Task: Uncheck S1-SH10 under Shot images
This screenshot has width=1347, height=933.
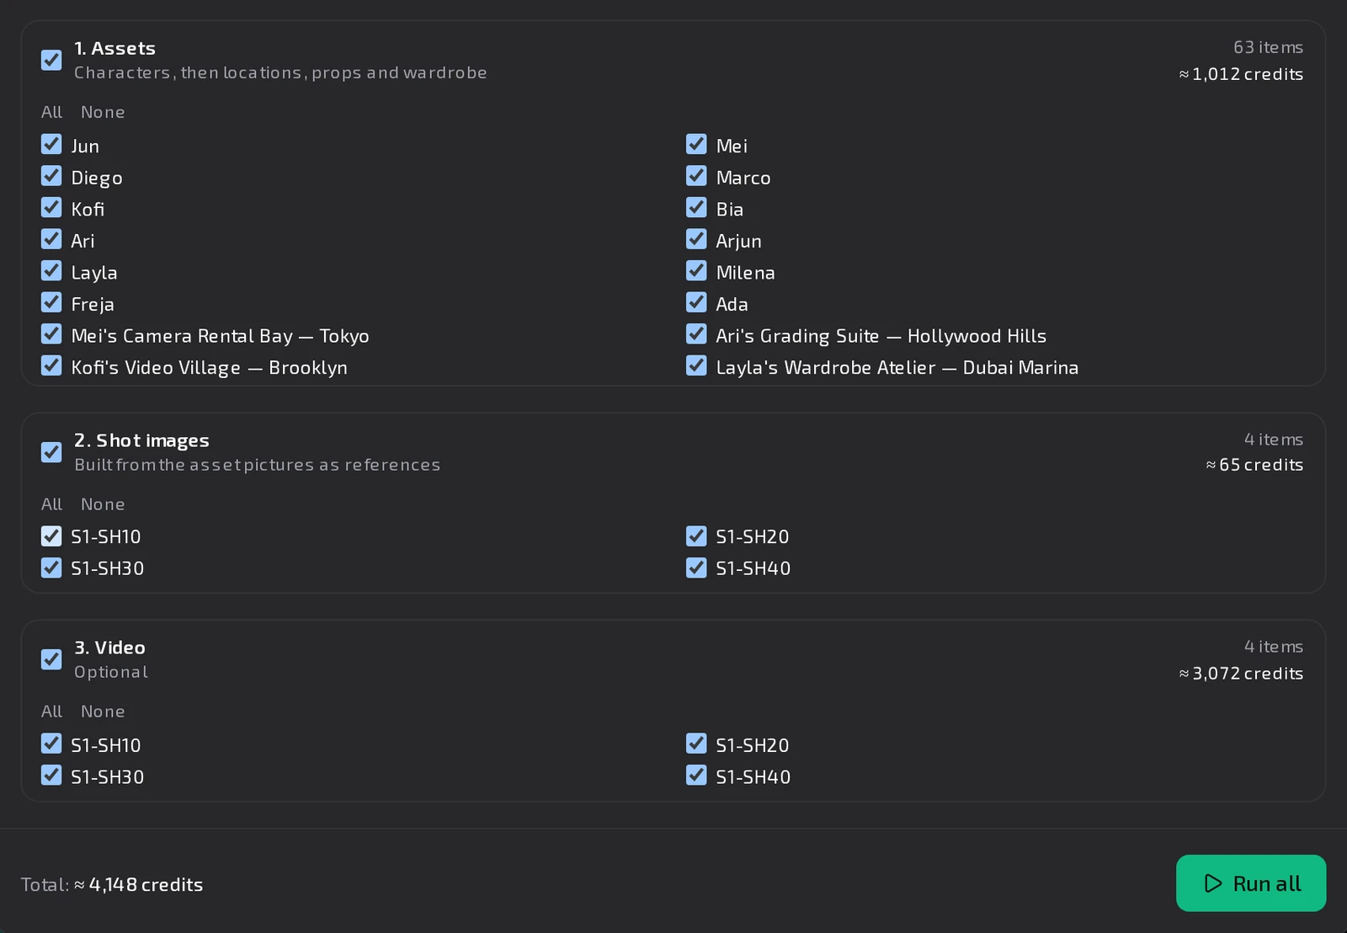Action: coord(51,536)
